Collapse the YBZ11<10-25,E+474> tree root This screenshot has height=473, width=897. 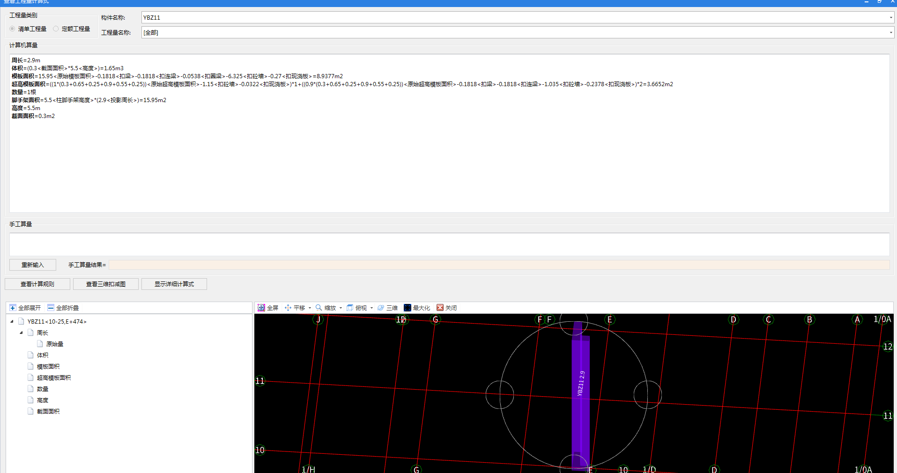(x=12, y=321)
